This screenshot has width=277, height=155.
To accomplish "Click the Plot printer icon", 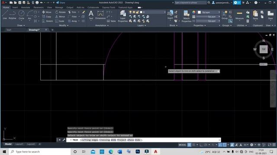I will pyautogui.click(x=37, y=3).
